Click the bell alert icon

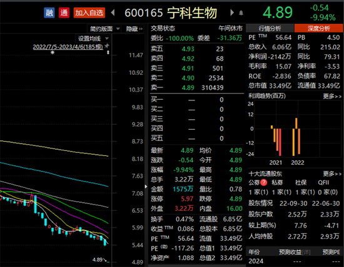pos(241,13)
